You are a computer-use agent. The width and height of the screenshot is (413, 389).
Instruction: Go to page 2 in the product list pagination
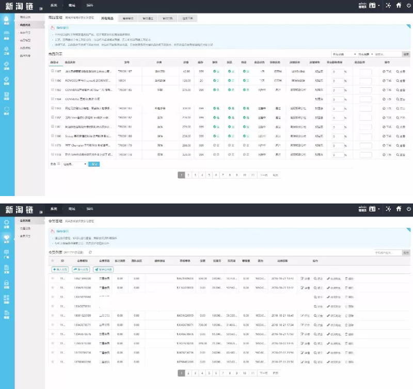188,175
